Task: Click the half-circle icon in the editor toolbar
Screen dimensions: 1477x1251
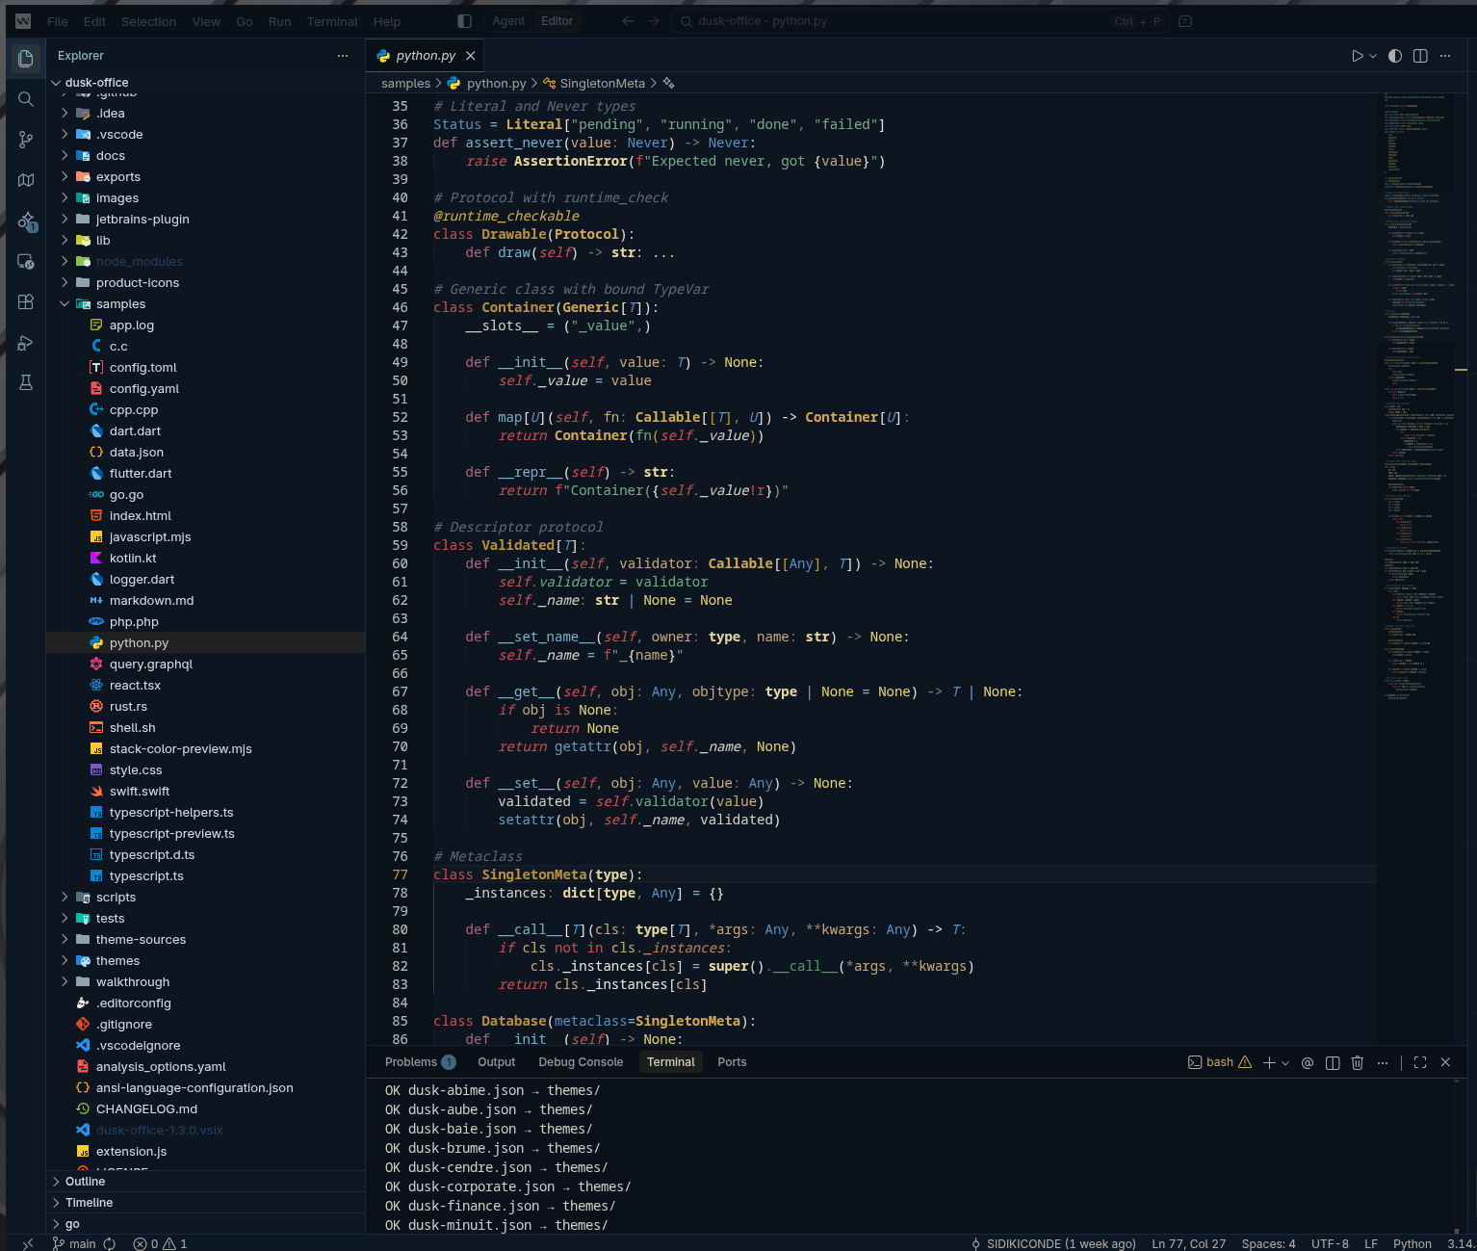Action: [x=1395, y=56]
